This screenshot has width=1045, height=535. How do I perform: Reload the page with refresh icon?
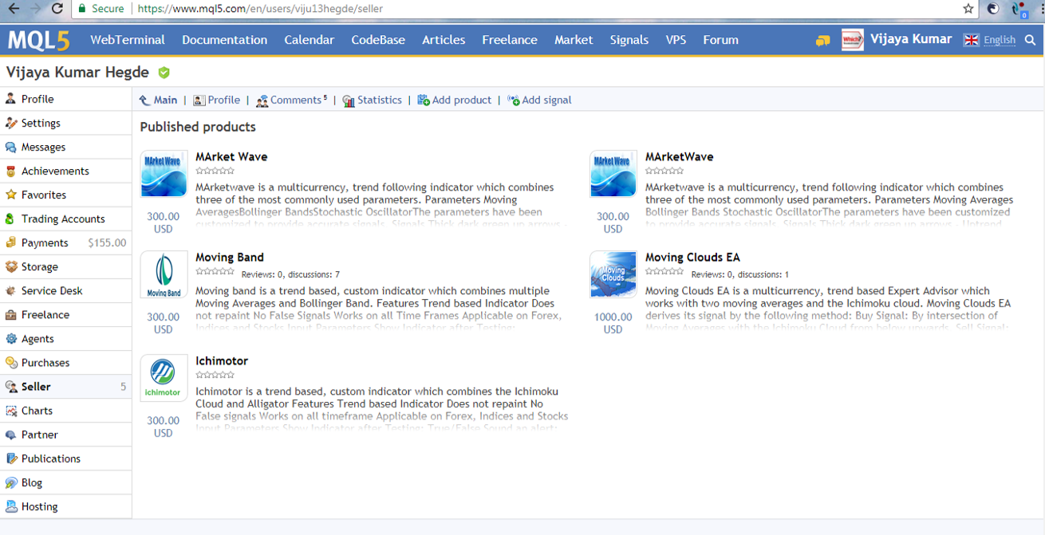[57, 9]
